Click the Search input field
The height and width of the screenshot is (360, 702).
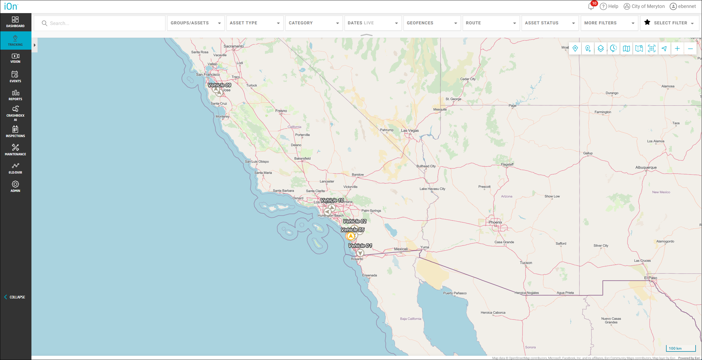click(104, 23)
